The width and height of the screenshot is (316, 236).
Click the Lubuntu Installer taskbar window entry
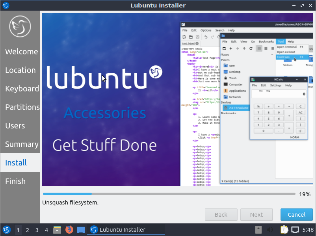click(118, 230)
